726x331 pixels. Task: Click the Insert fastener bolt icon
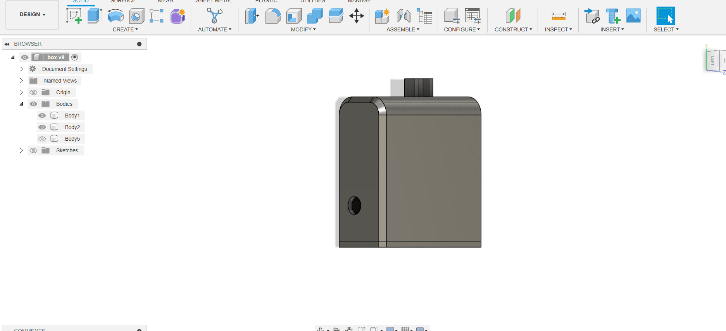tap(613, 16)
